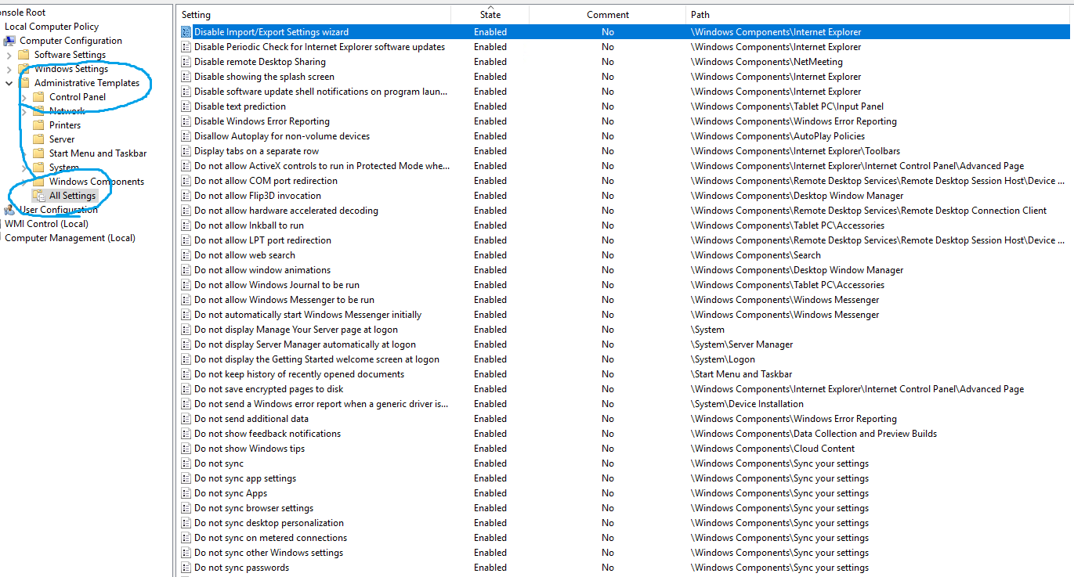Select 'Disable Periodic Check for Internet Explorer software updates'

coord(320,47)
